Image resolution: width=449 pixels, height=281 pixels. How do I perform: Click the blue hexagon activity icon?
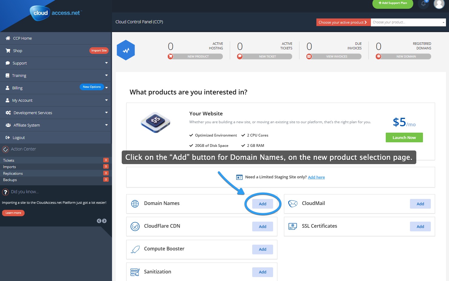click(126, 50)
